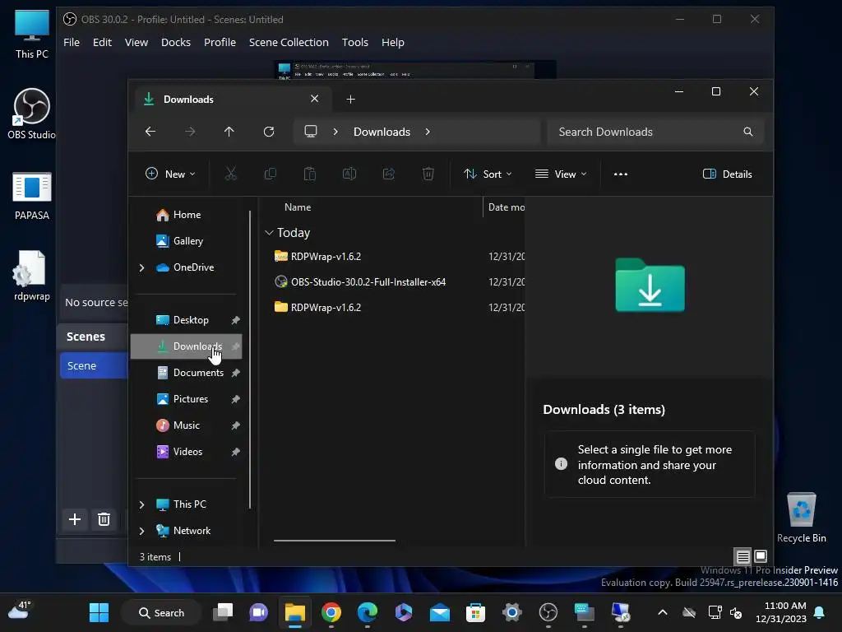Open OBS Tools menu
The height and width of the screenshot is (632, 842).
[355, 43]
